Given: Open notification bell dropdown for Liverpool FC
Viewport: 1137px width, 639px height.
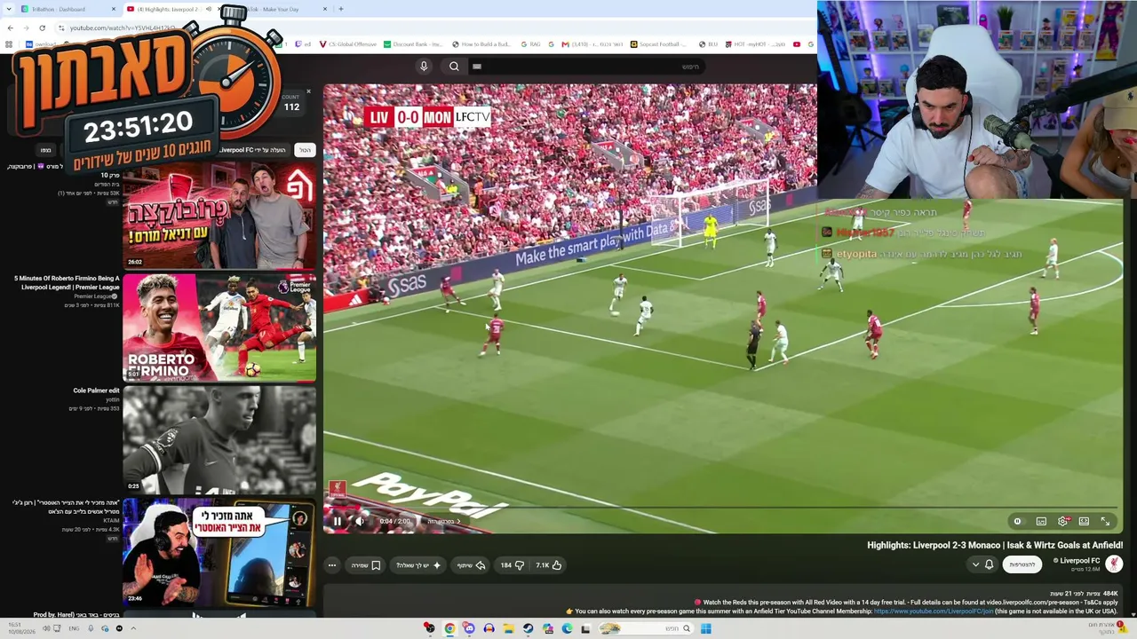Looking at the screenshot, I should click(982, 564).
